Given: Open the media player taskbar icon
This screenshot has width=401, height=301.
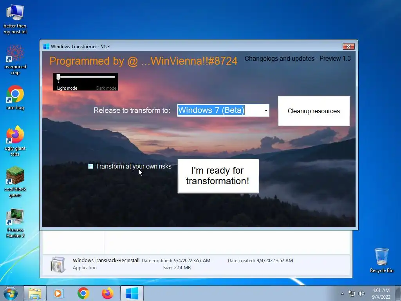Looking at the screenshot, I should (x=59, y=293).
